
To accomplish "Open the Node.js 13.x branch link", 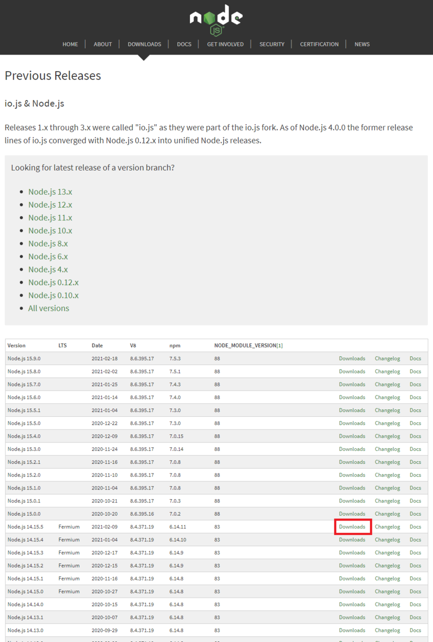I will pyautogui.click(x=50, y=192).
